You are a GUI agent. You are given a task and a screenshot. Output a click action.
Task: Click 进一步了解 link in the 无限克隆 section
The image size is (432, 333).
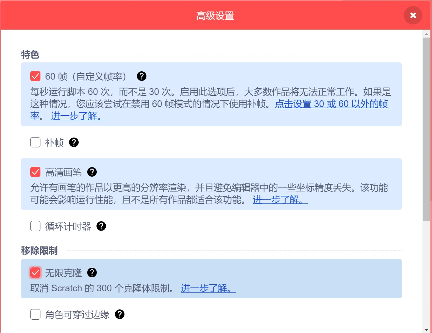207,288
